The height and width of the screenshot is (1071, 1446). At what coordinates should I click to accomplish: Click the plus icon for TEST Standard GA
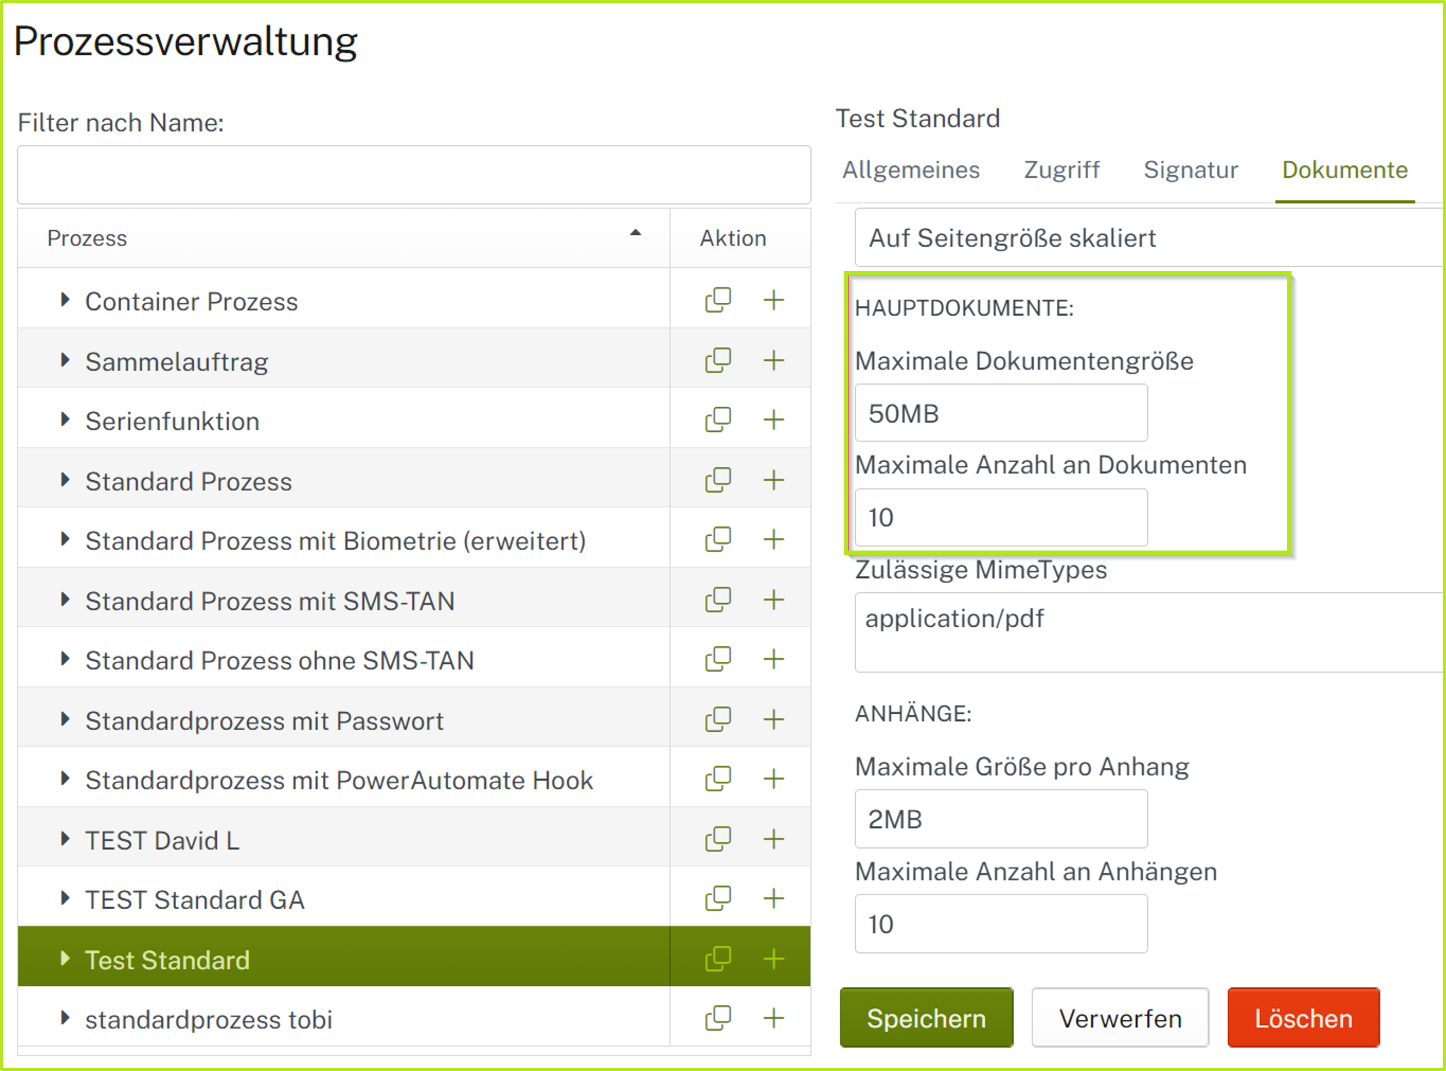[773, 899]
